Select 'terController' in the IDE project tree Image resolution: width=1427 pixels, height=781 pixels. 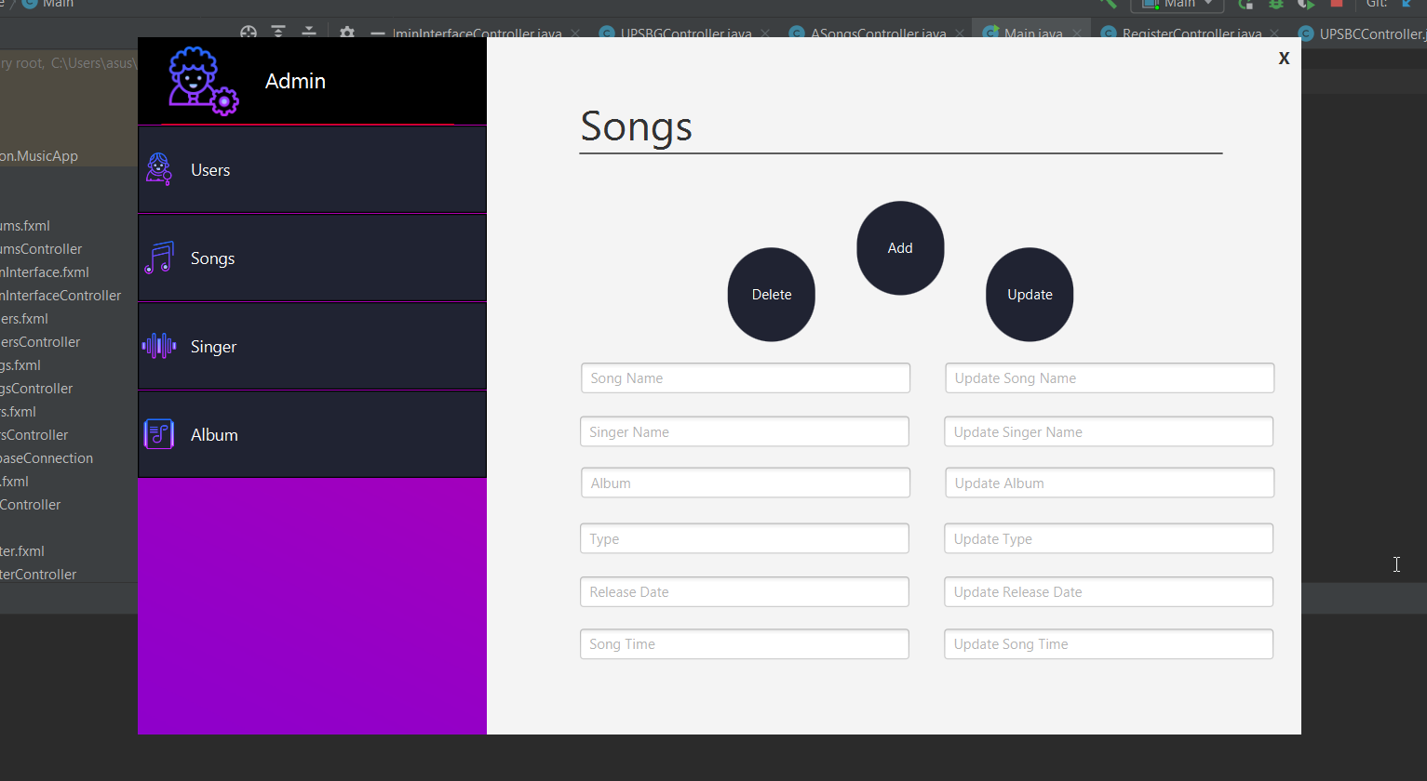point(38,575)
